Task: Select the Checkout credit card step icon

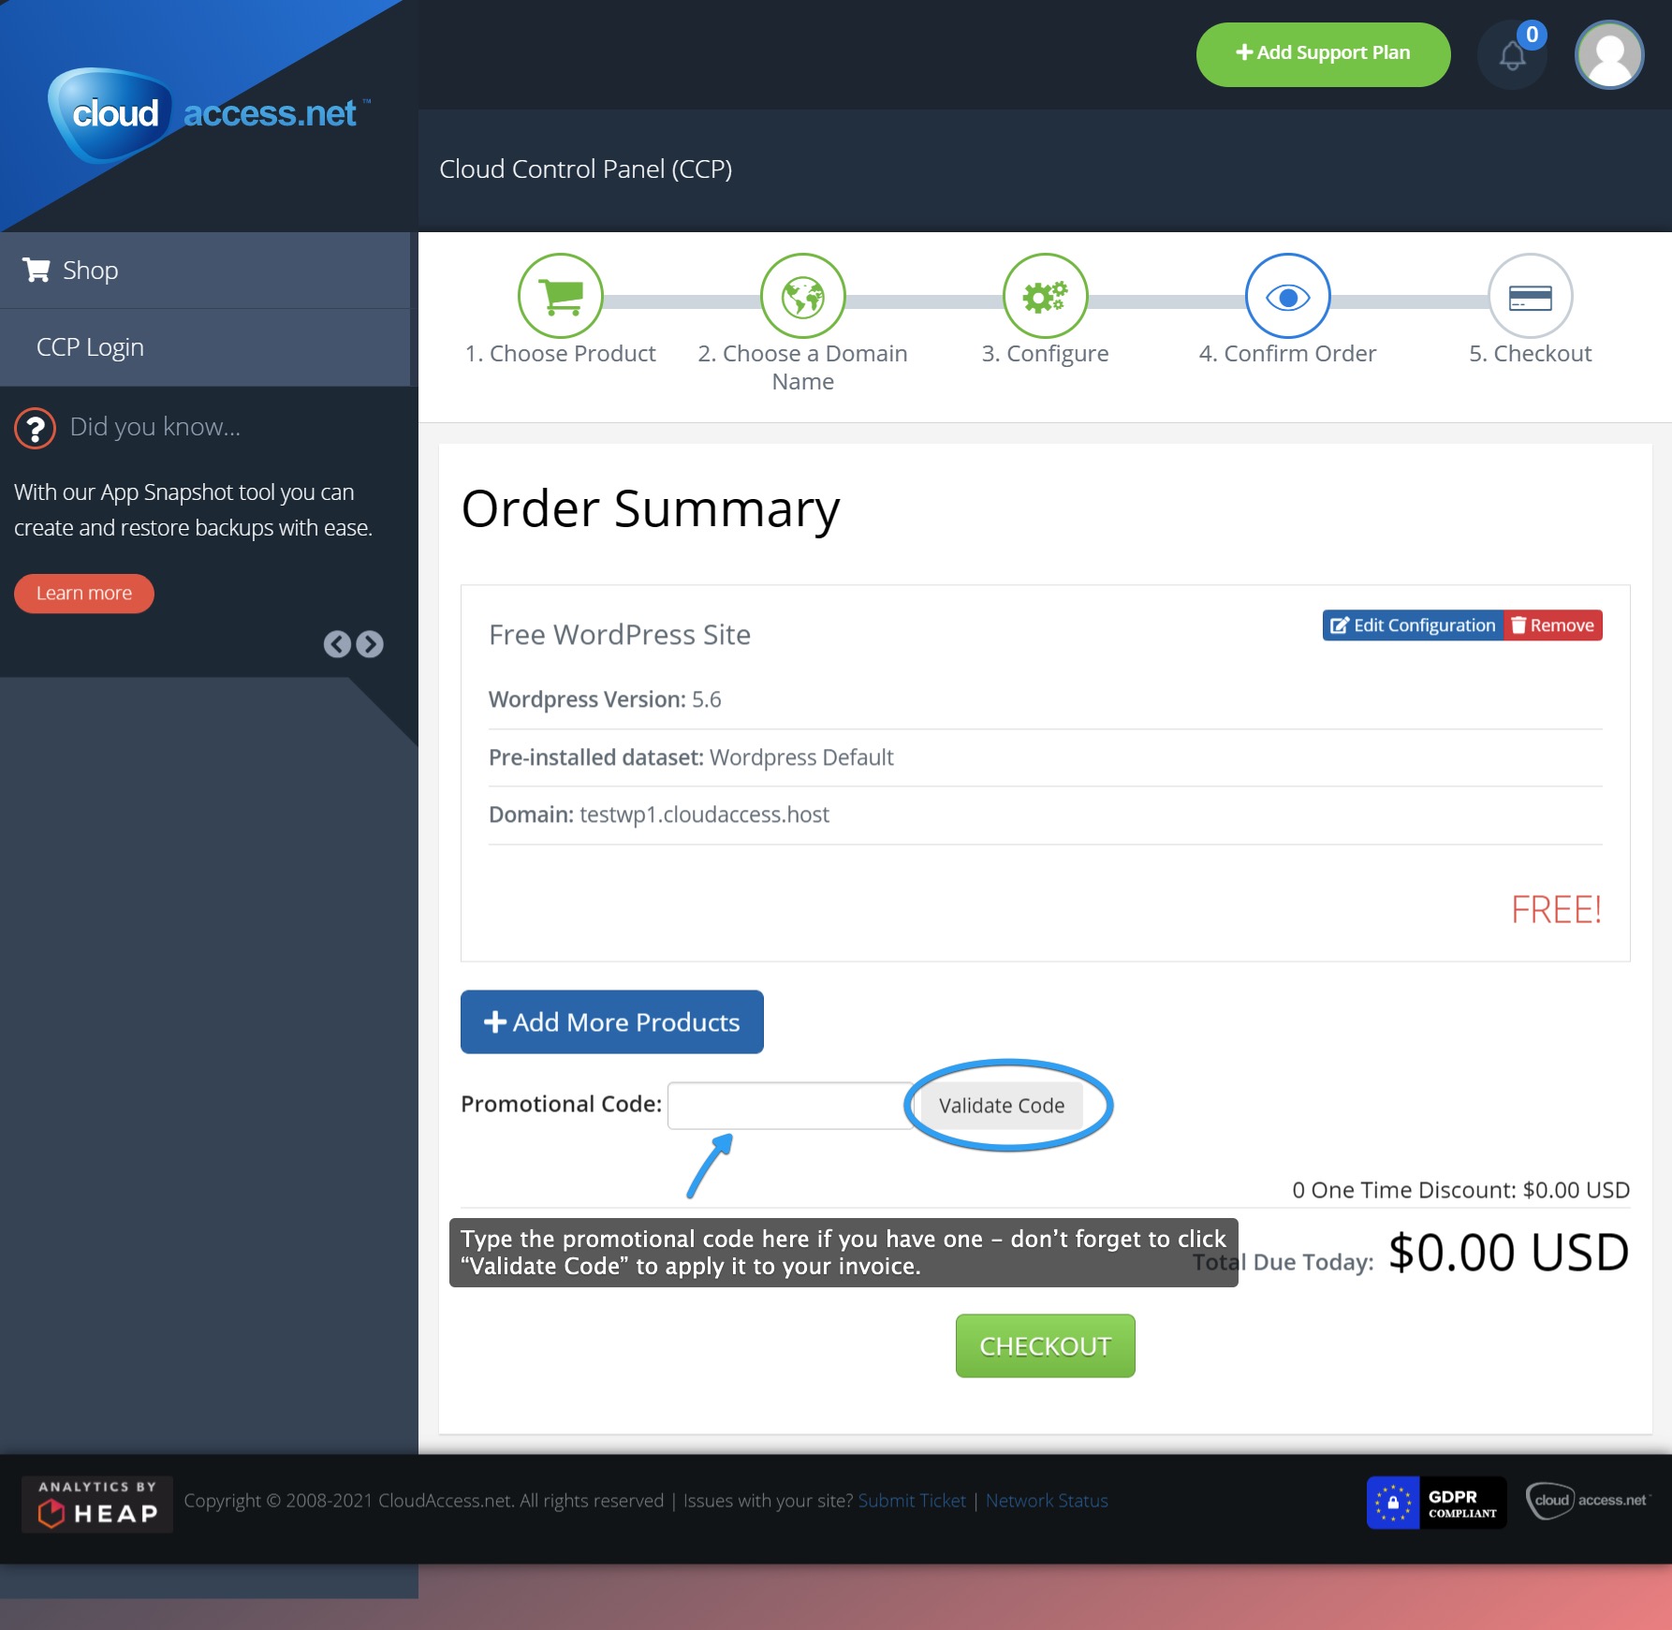Action: (x=1531, y=297)
